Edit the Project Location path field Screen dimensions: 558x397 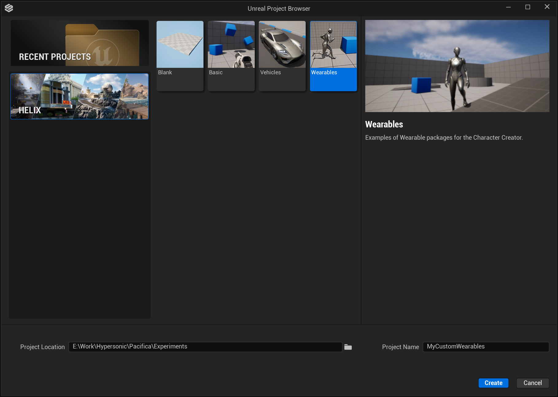[x=205, y=347]
